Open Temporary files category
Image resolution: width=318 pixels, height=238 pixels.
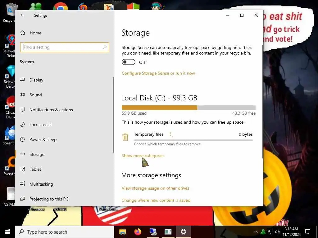pyautogui.click(x=187, y=139)
